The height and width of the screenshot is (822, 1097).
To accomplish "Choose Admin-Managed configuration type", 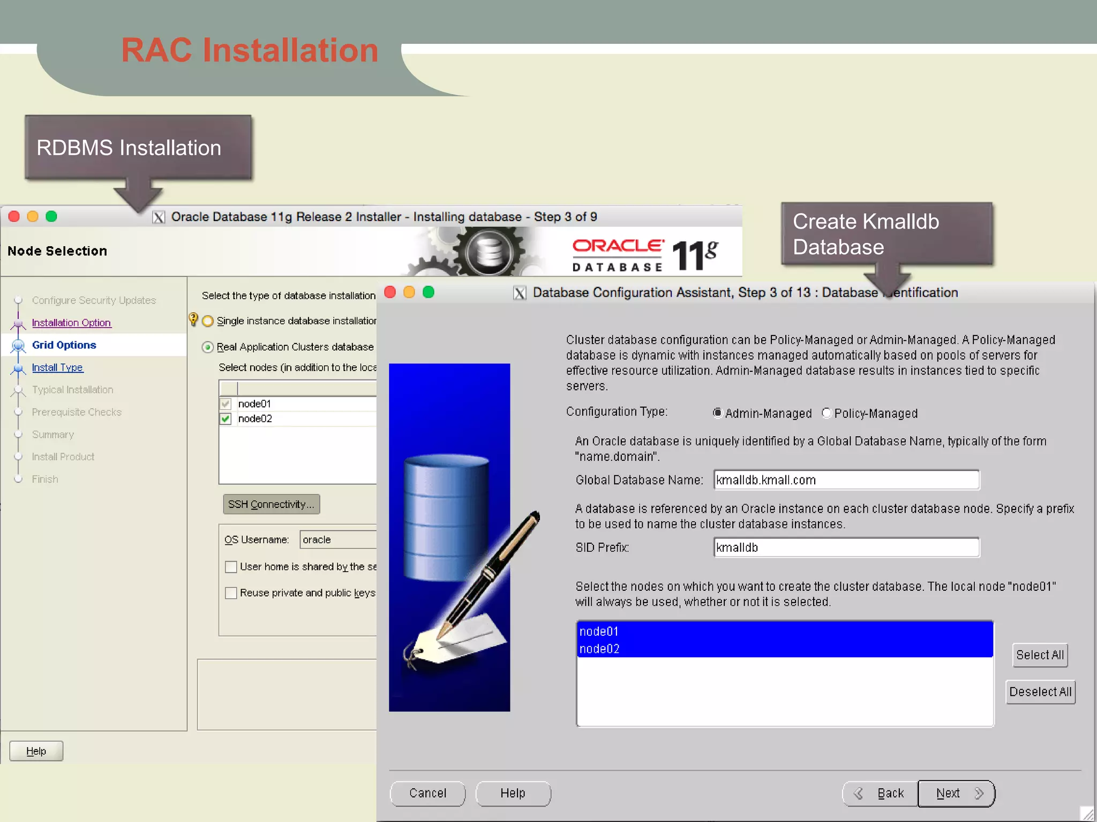I will tap(717, 413).
